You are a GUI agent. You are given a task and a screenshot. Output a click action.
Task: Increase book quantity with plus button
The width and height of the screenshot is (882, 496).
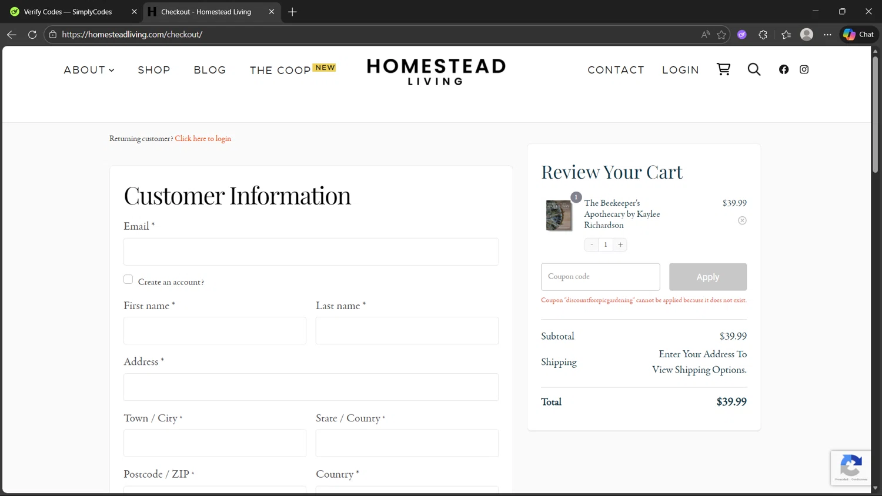coord(620,244)
